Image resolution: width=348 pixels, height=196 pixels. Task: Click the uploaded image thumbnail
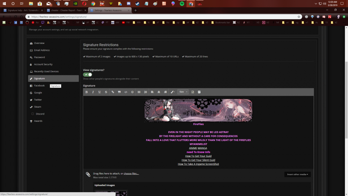click(x=111, y=193)
